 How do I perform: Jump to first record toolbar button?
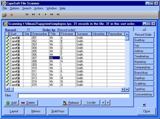tap(27, 14)
